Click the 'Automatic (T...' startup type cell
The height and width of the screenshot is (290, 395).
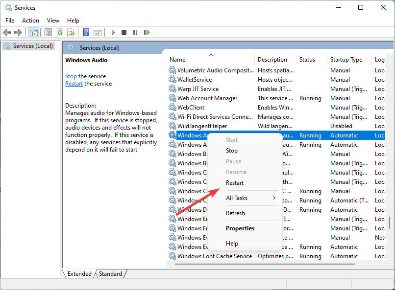[x=349, y=201]
